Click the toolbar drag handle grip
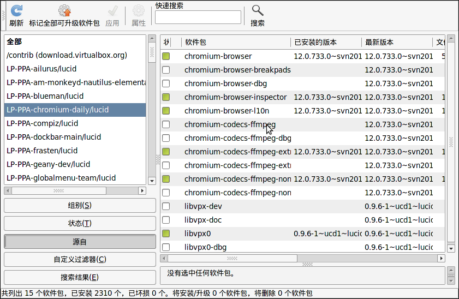 pos(3,15)
